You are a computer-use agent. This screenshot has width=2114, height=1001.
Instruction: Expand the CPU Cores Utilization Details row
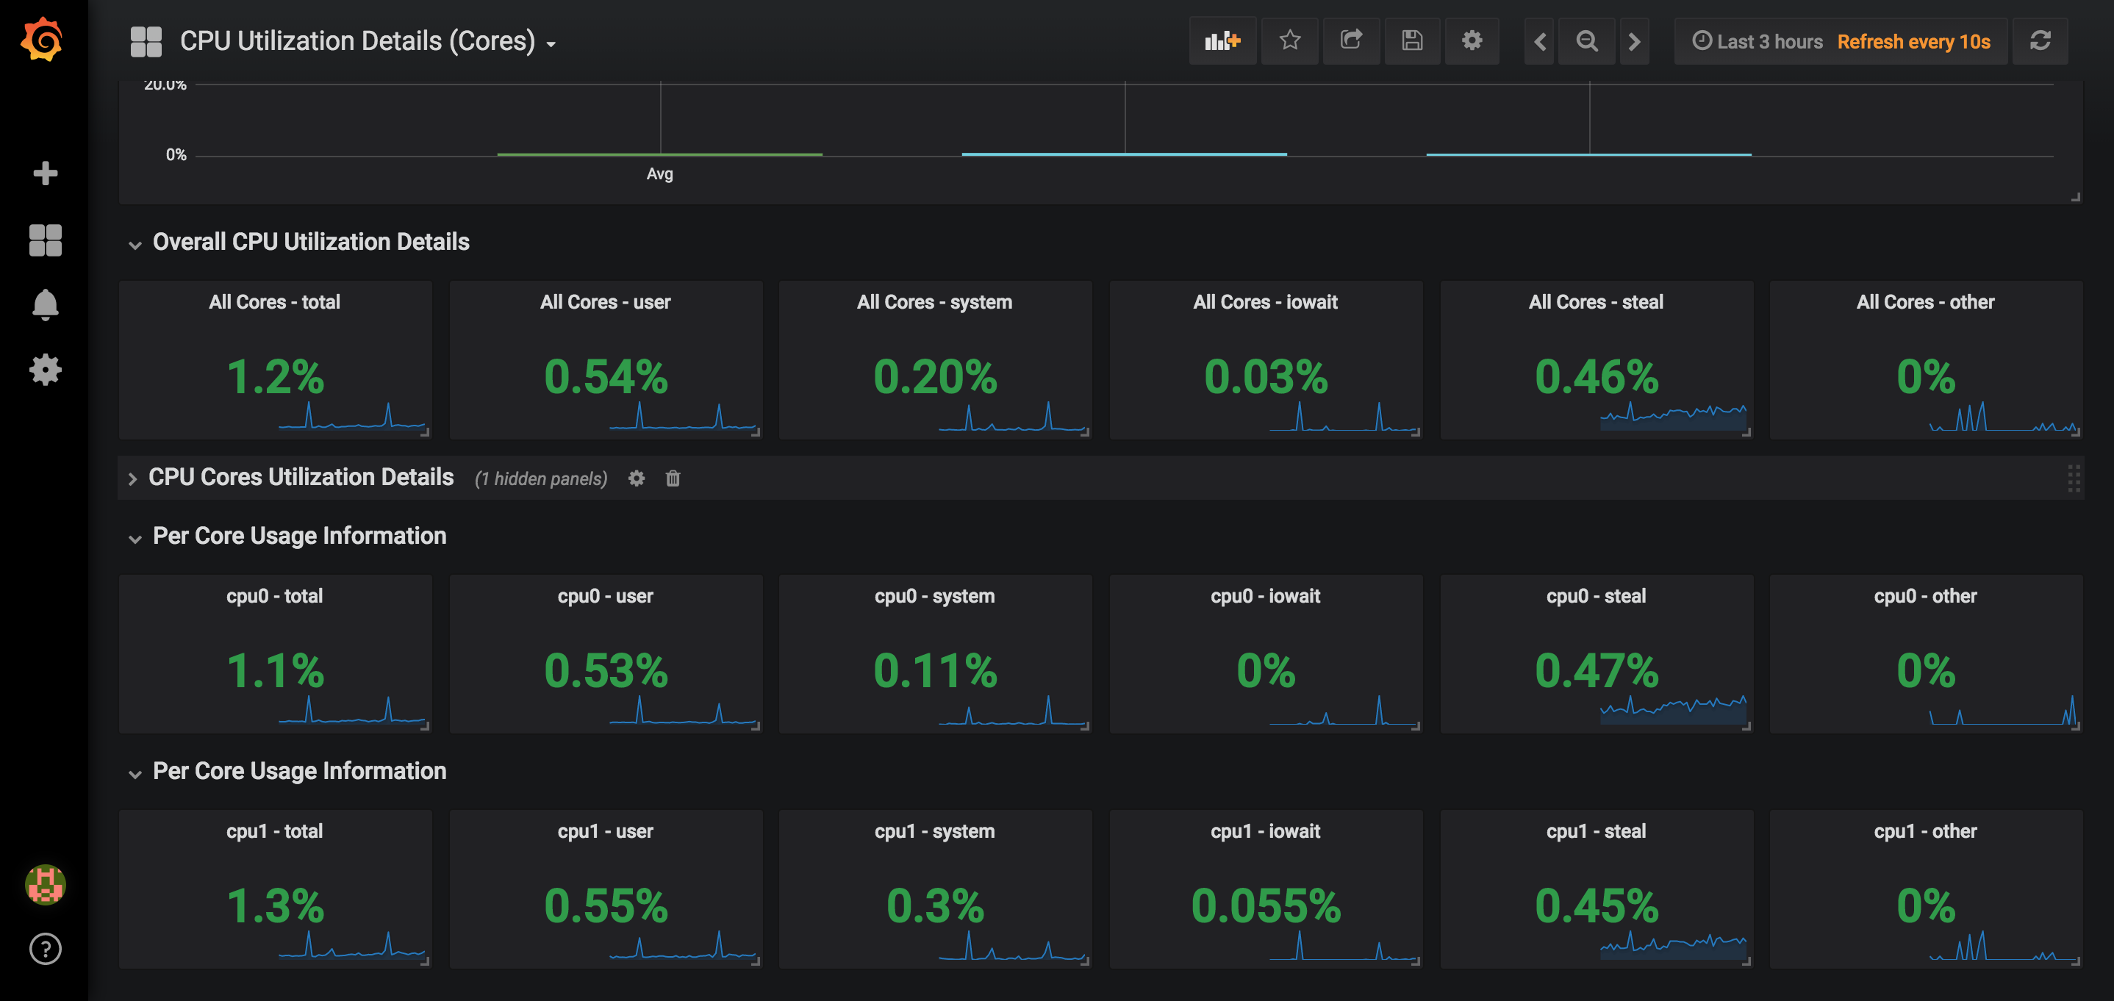[x=132, y=478]
